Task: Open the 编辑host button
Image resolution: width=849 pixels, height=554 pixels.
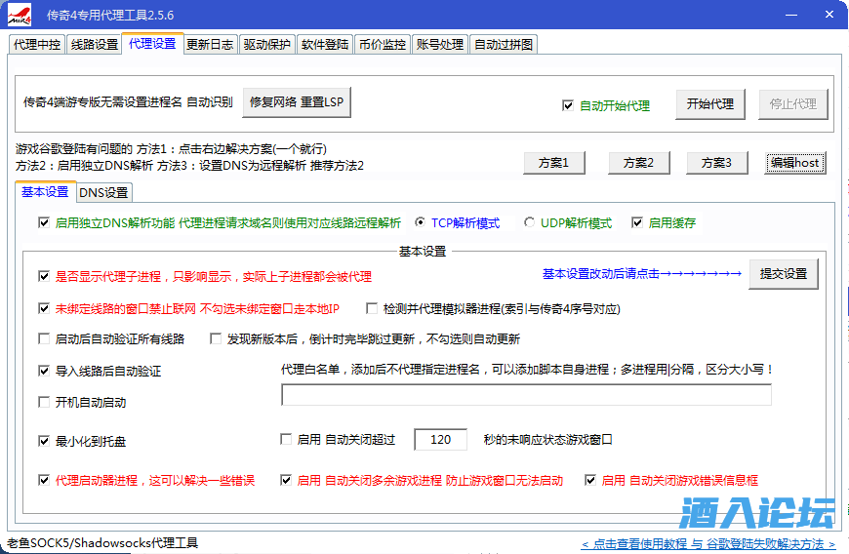Action: 794,163
